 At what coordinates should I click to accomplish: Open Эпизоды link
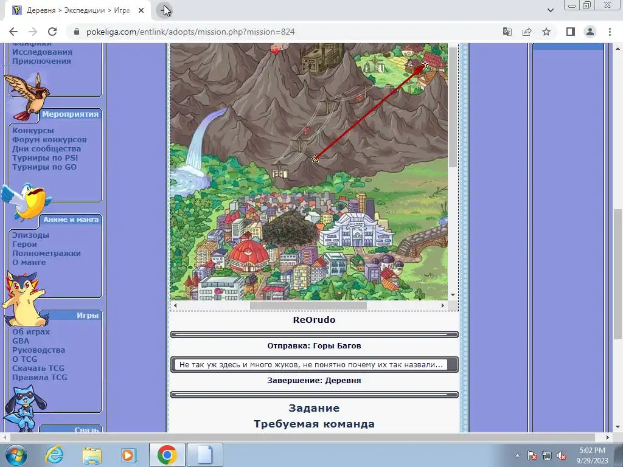point(30,235)
